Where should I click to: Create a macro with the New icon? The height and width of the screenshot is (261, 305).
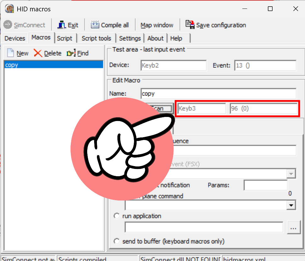click(11, 53)
